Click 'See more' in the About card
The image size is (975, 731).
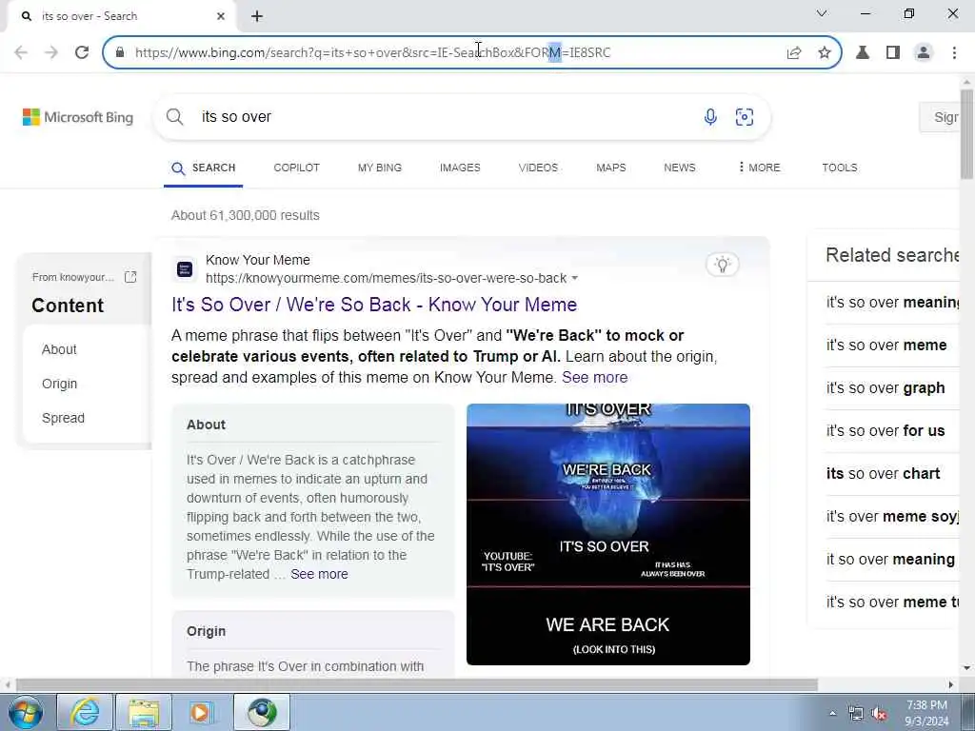pyautogui.click(x=319, y=574)
